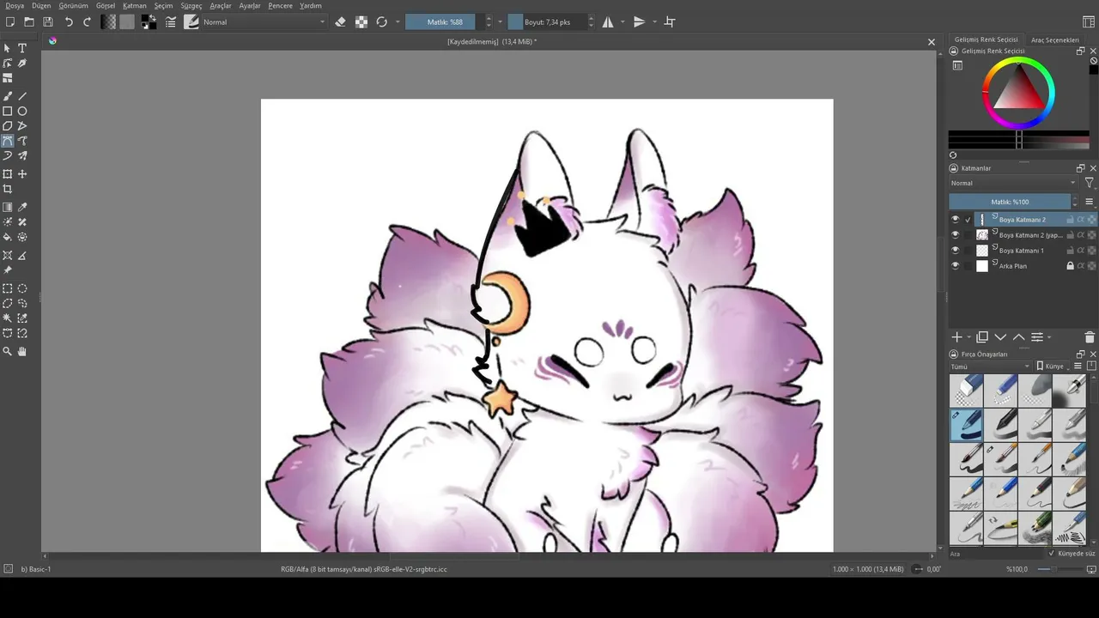This screenshot has width=1099, height=618.
Task: Reload the original brush preset
Action: [x=382, y=22]
